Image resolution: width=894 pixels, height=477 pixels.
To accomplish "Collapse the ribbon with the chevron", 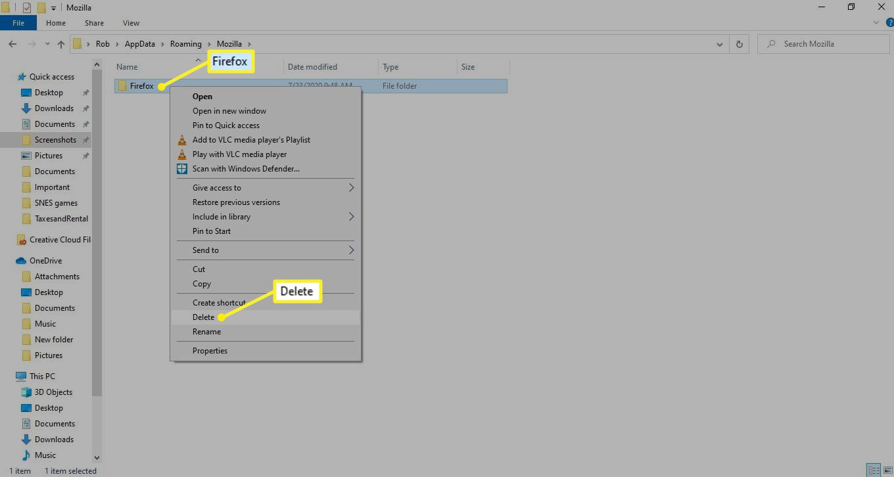I will point(876,22).
